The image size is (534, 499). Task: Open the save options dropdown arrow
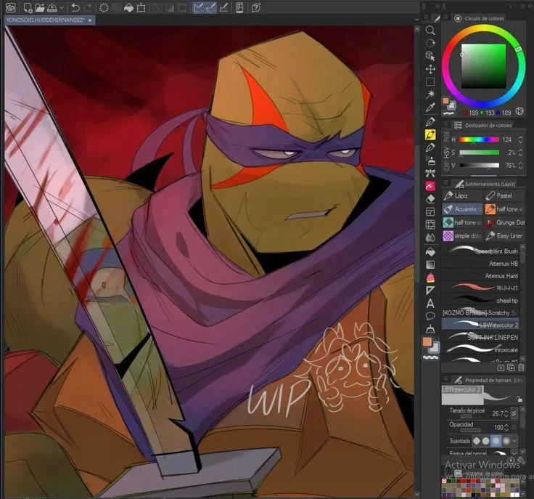click(61, 7)
